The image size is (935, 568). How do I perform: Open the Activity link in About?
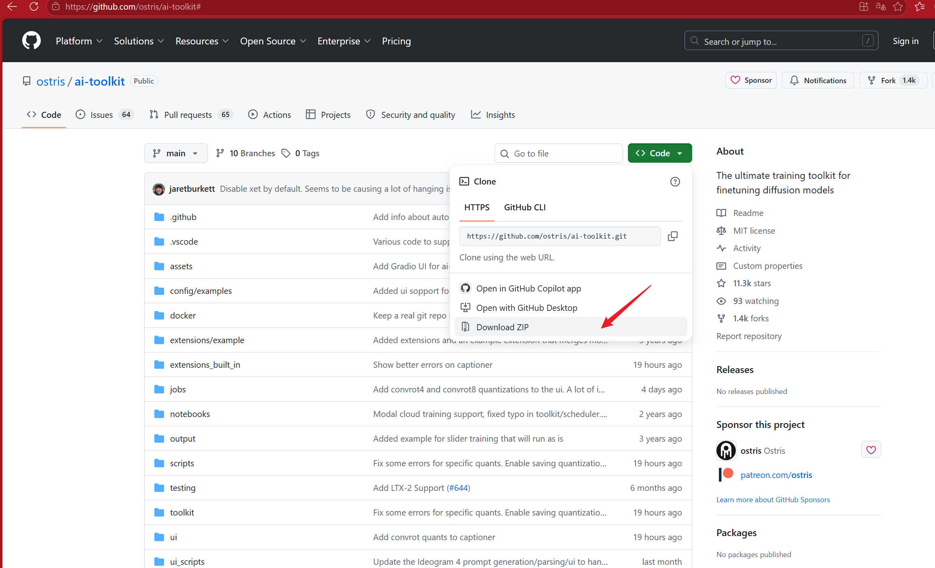pyautogui.click(x=747, y=248)
